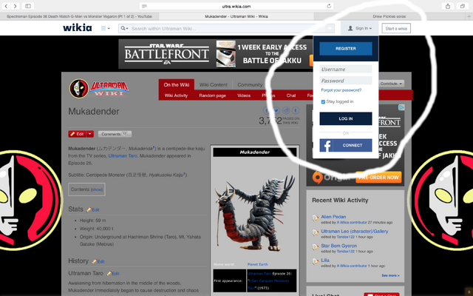473x296 pixels.
Task: Open the wikia hamburger menu dropdown
Action: click(x=105, y=28)
